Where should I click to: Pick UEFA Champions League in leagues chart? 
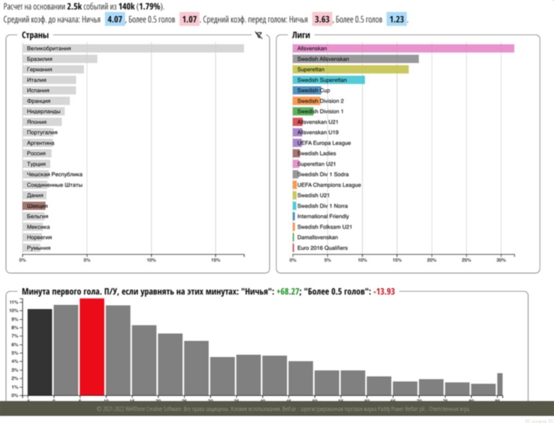tap(329, 185)
